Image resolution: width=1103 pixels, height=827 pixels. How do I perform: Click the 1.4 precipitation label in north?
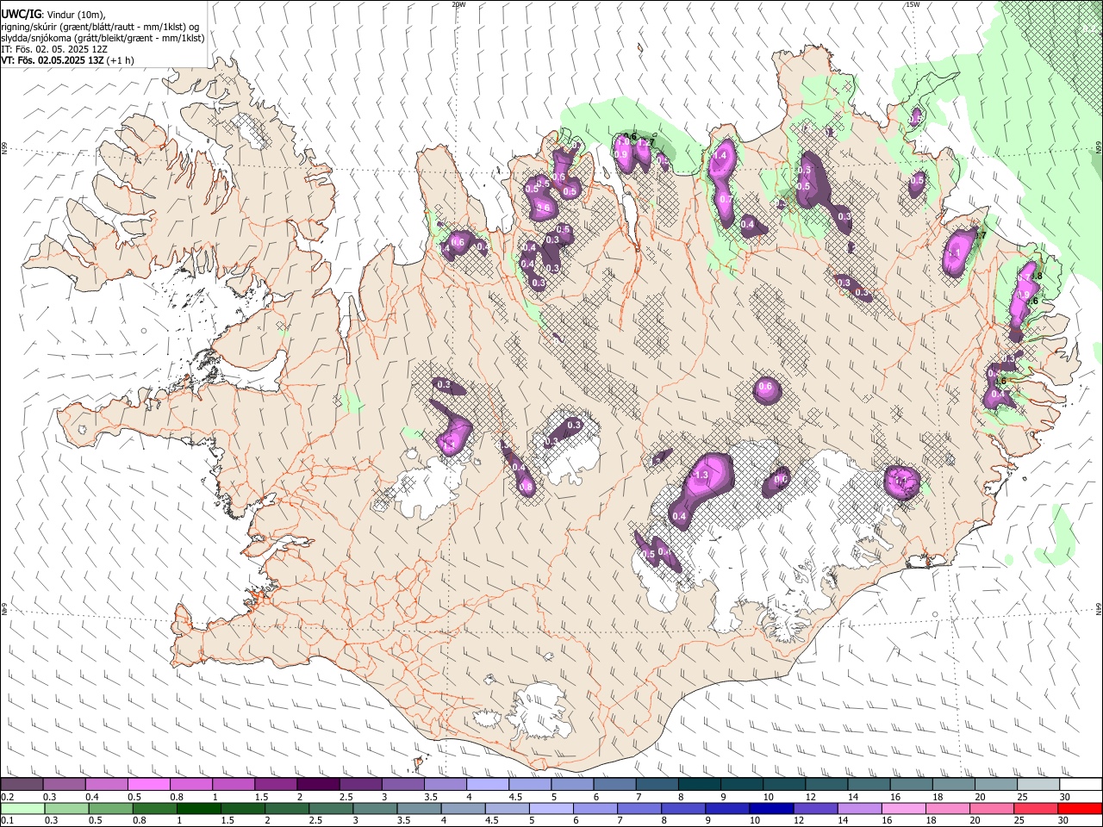pyautogui.click(x=721, y=156)
